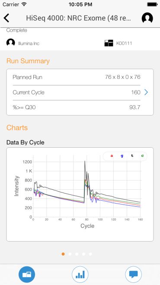The width and height of the screenshot is (160, 285).
Task: Tap the K00111 instrument icon
Action: point(109,43)
